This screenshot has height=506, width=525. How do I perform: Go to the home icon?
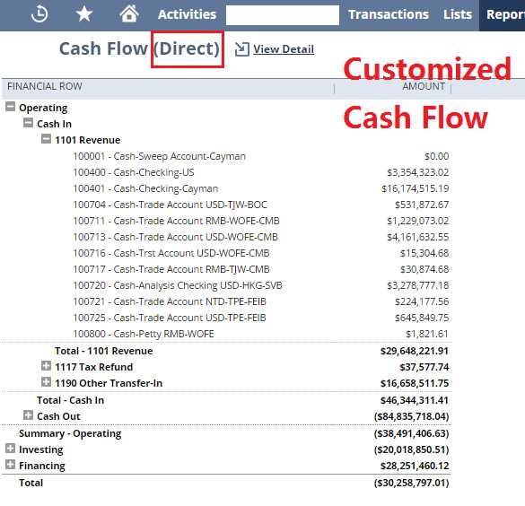tap(129, 14)
